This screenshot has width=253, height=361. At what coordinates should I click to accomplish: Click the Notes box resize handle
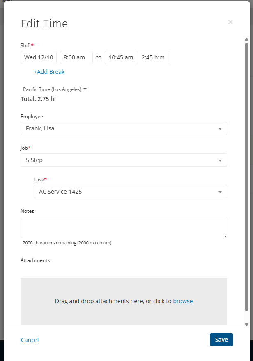pos(224,235)
